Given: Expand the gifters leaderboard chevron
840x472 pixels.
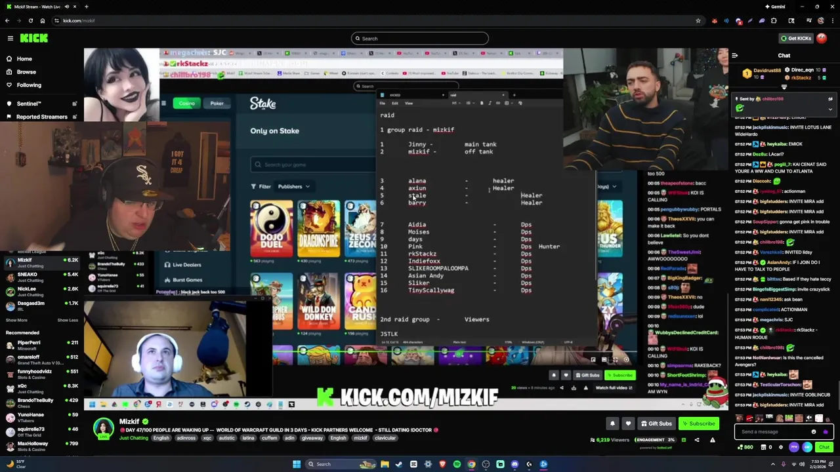Looking at the screenshot, I should tap(784, 87).
